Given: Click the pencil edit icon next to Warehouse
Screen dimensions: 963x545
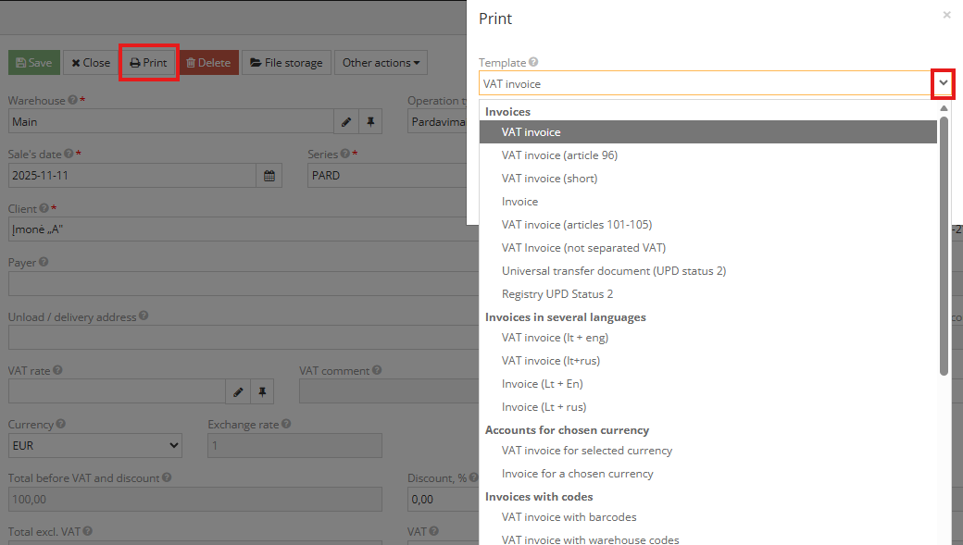Looking at the screenshot, I should point(346,121).
